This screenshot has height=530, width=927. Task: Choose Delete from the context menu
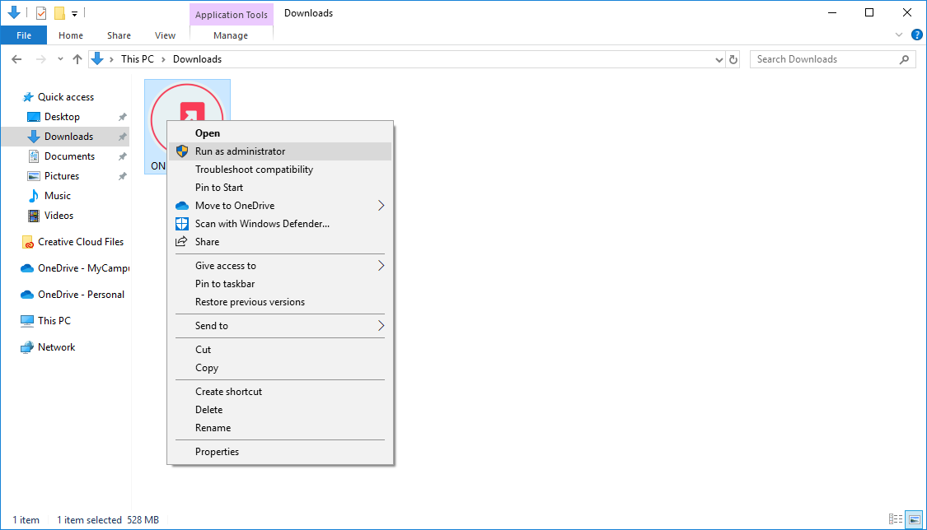(280, 410)
